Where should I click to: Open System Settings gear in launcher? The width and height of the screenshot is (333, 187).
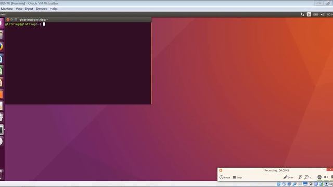[x=1, y=117]
